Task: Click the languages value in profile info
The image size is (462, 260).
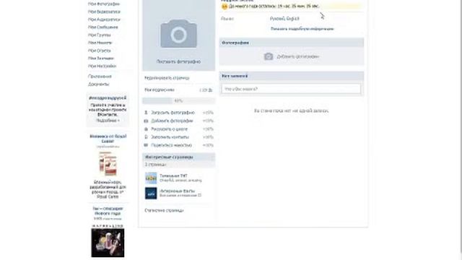Action: coord(284,19)
